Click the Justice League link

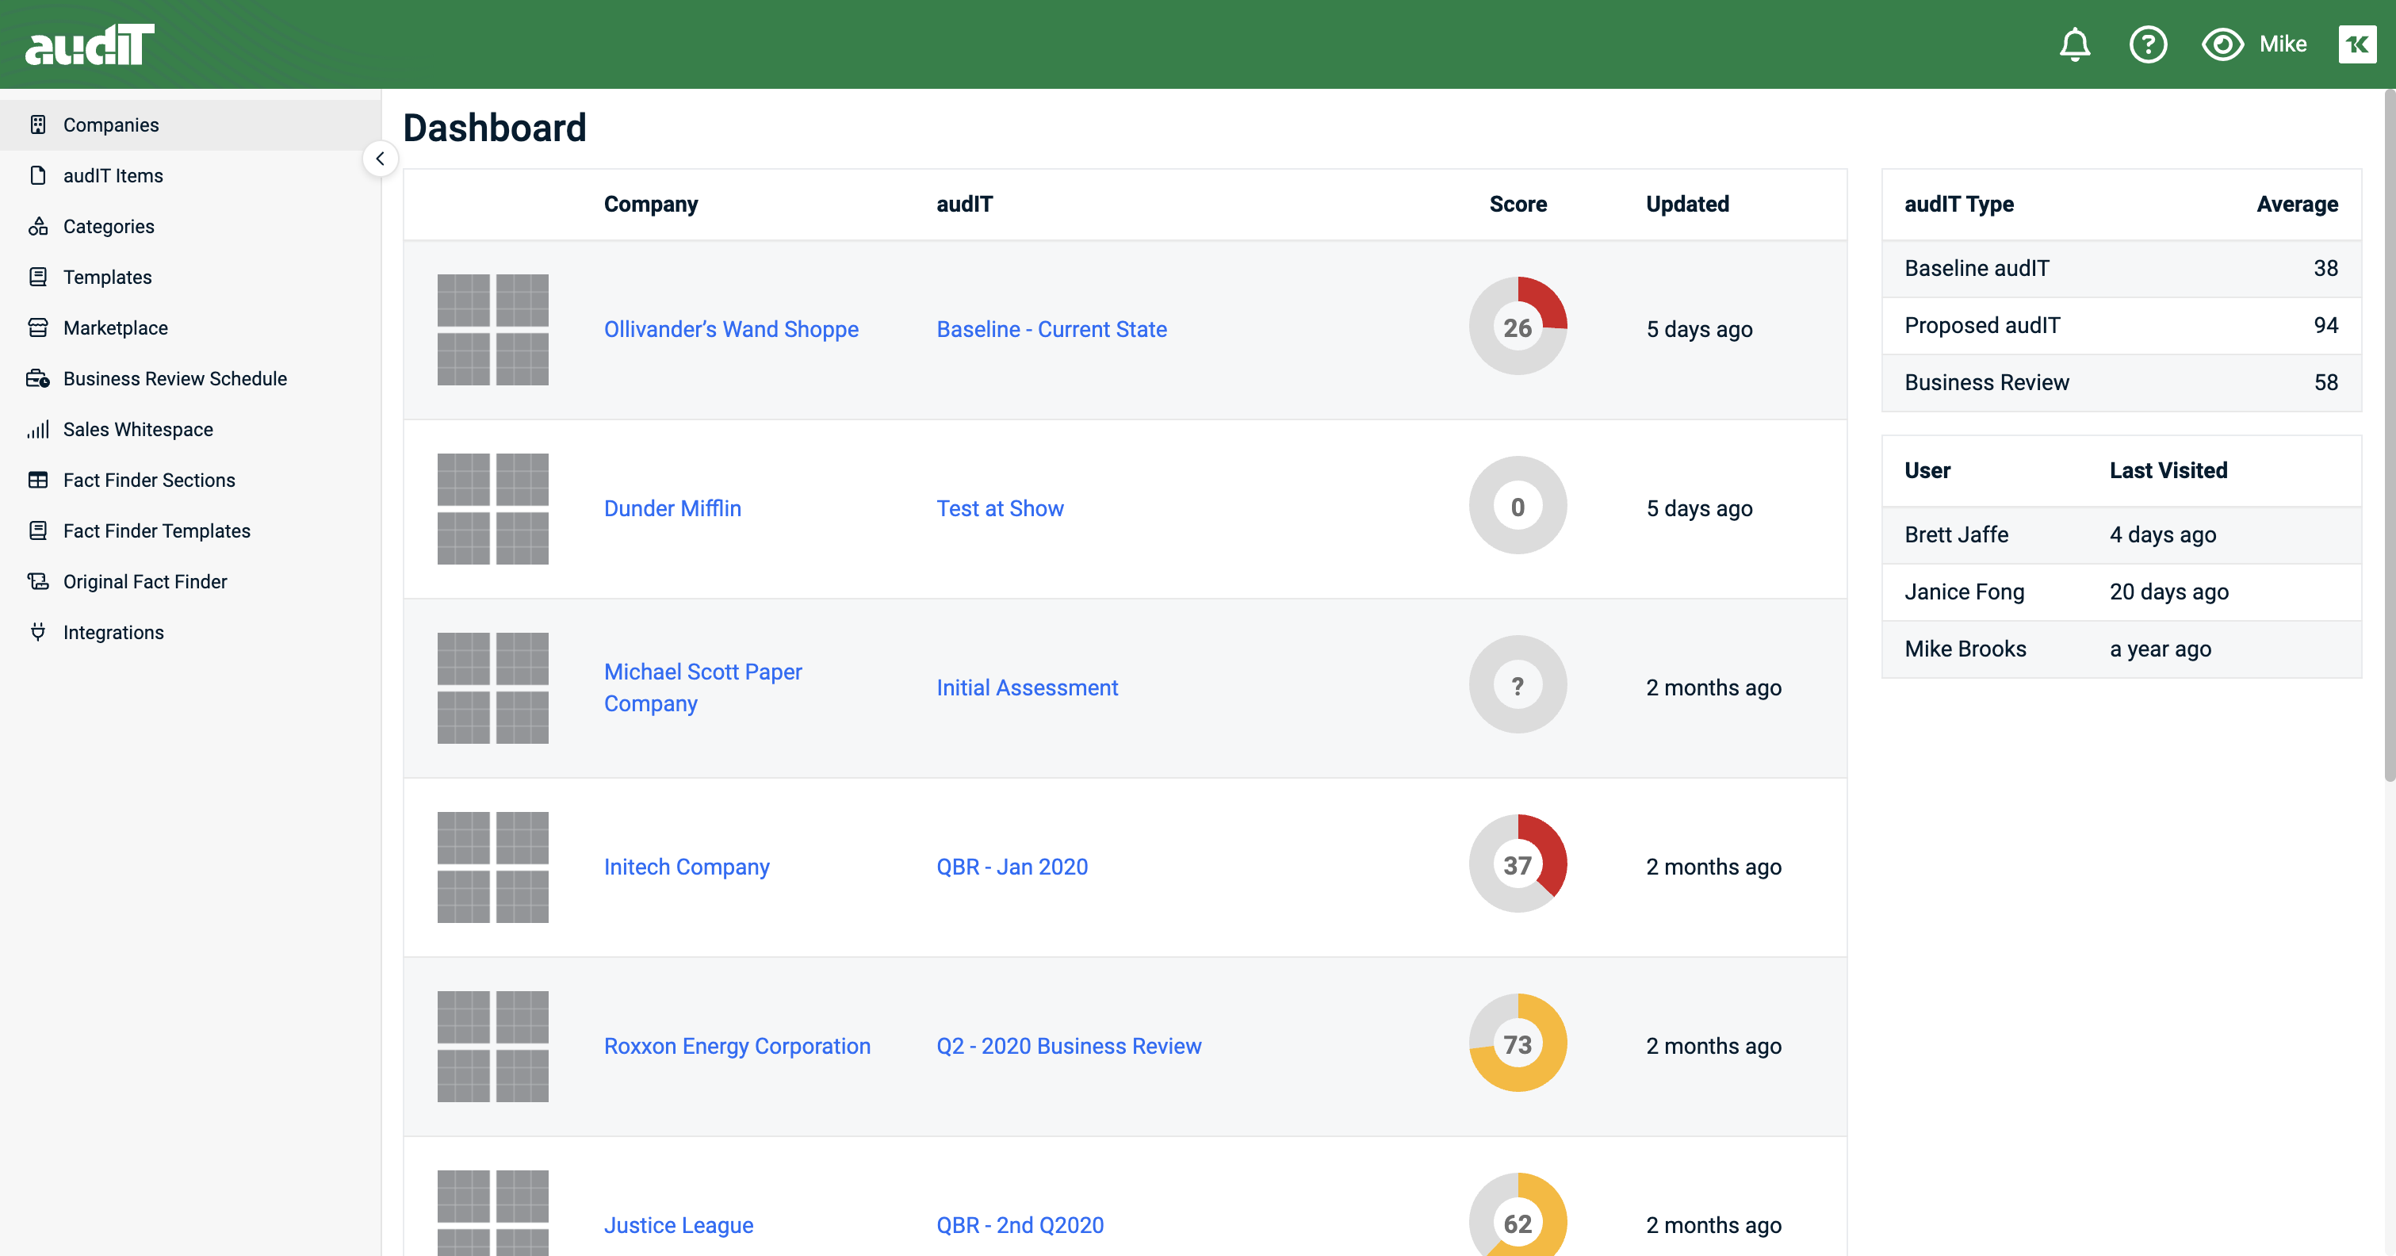tap(678, 1225)
